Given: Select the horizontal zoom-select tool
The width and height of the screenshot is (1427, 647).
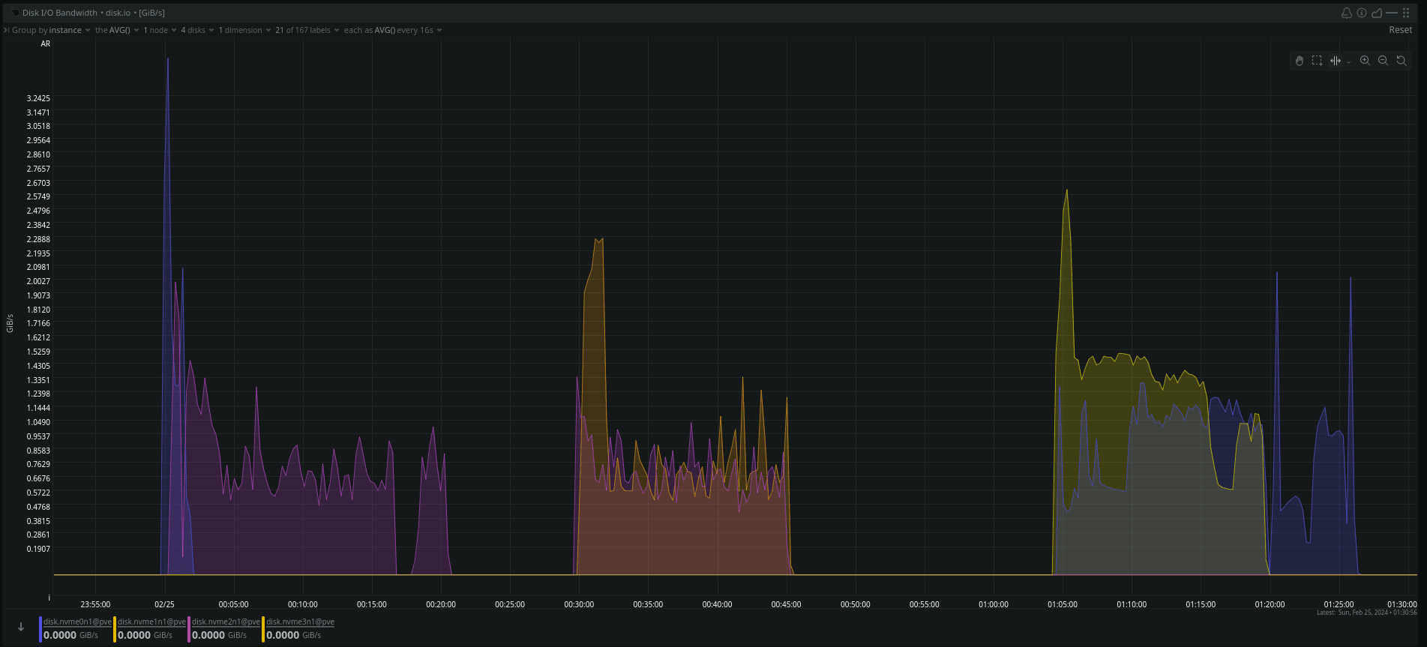Looking at the screenshot, I should point(1336,61).
